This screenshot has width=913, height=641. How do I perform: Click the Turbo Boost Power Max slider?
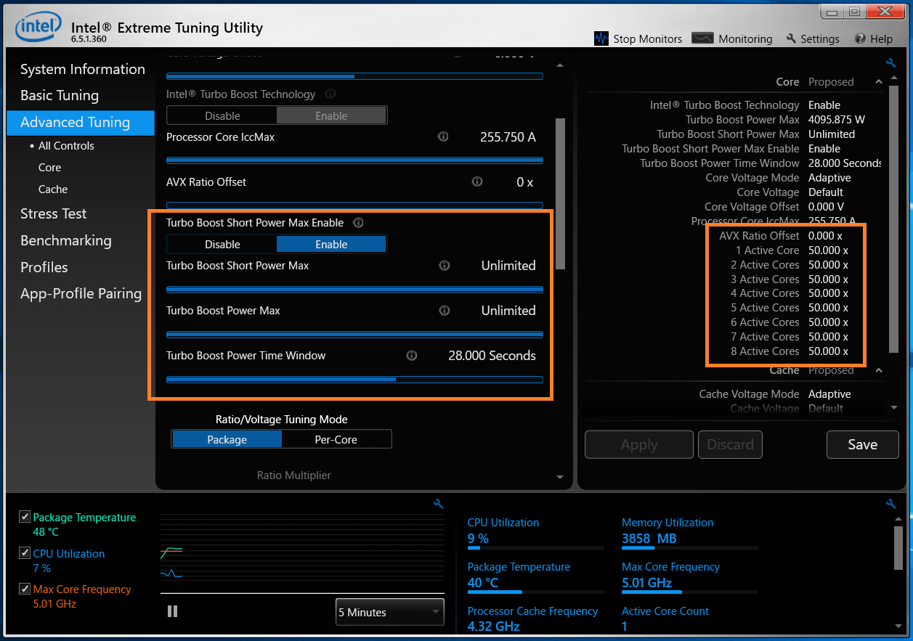354,334
